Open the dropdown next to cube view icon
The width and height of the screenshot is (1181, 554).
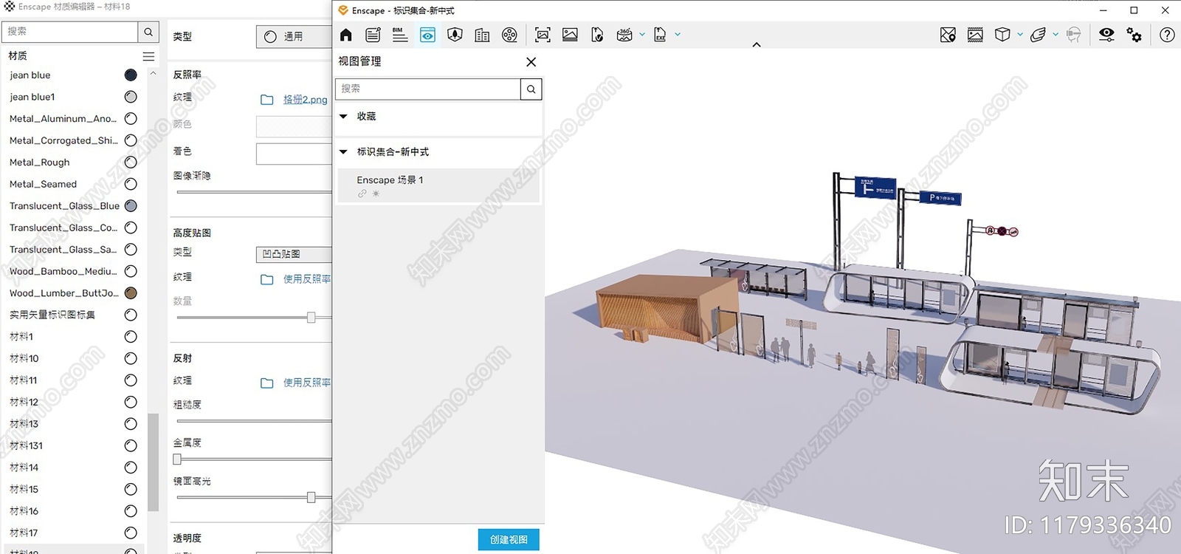(1020, 34)
